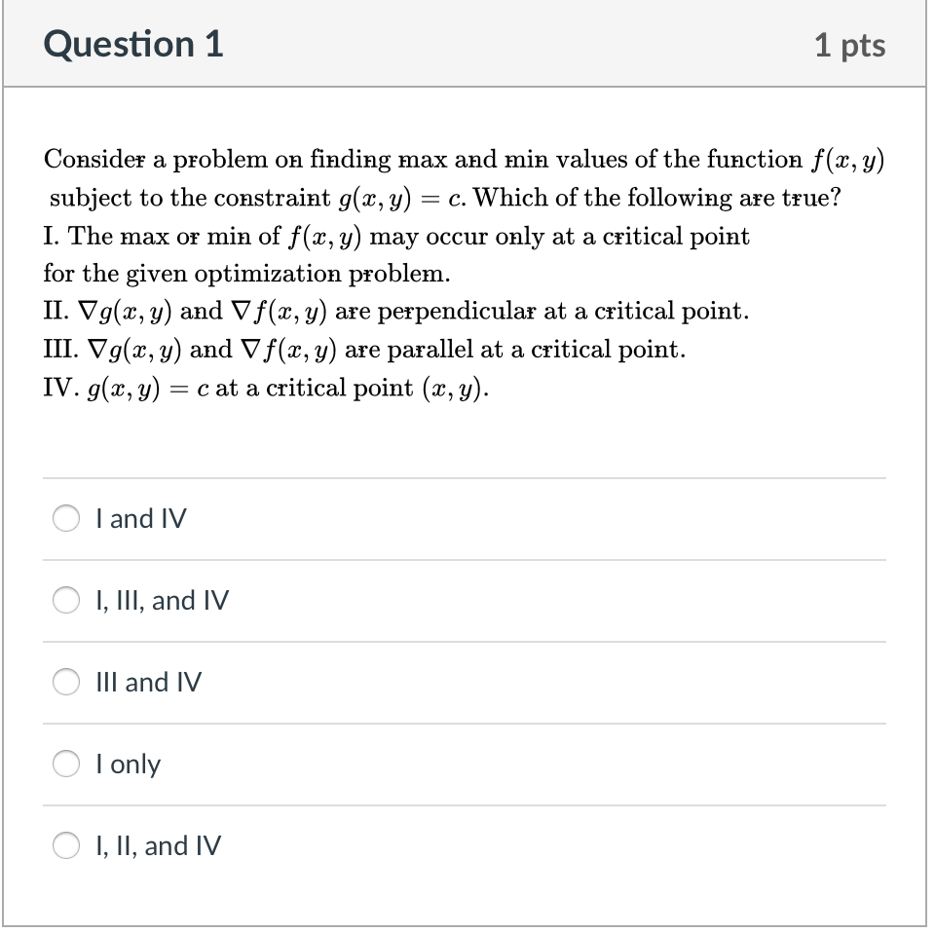Select the 'III and IV' radio button

[x=65, y=683]
